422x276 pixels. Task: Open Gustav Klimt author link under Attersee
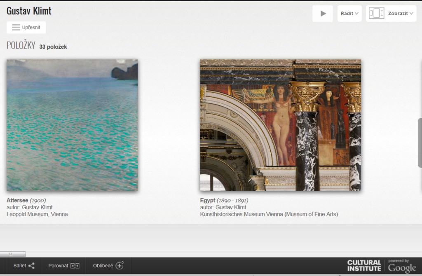(x=37, y=207)
